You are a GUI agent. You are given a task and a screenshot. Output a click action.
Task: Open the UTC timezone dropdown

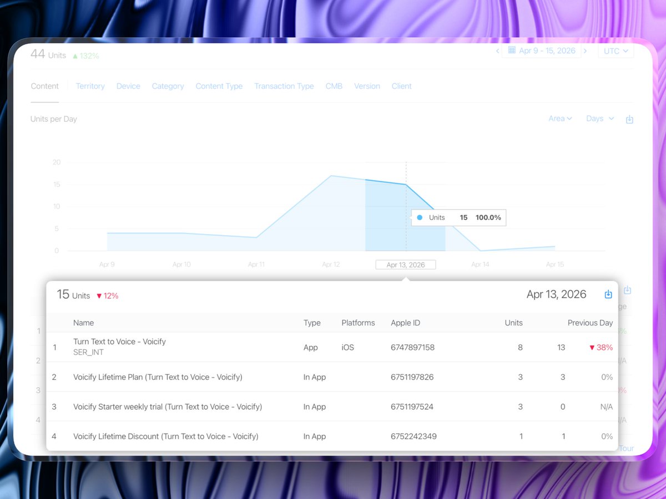(615, 51)
